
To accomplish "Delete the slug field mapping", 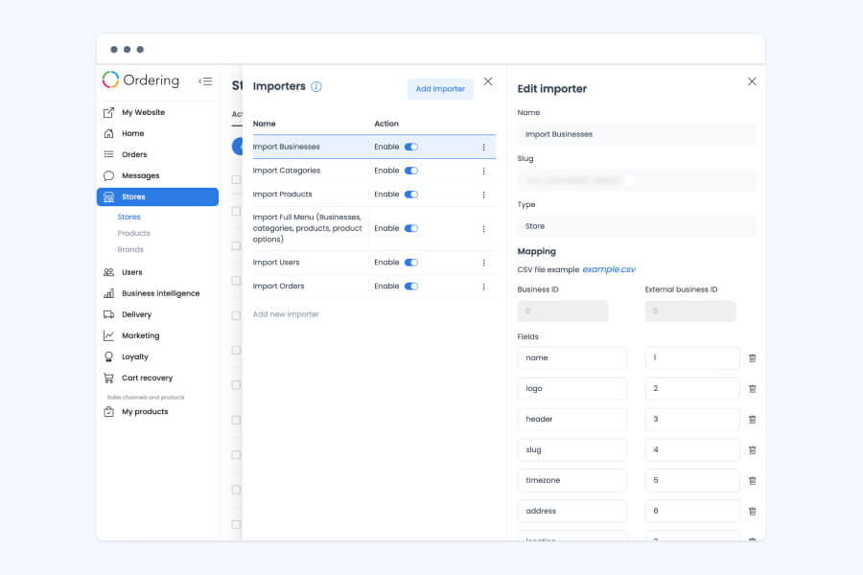I will point(753,450).
